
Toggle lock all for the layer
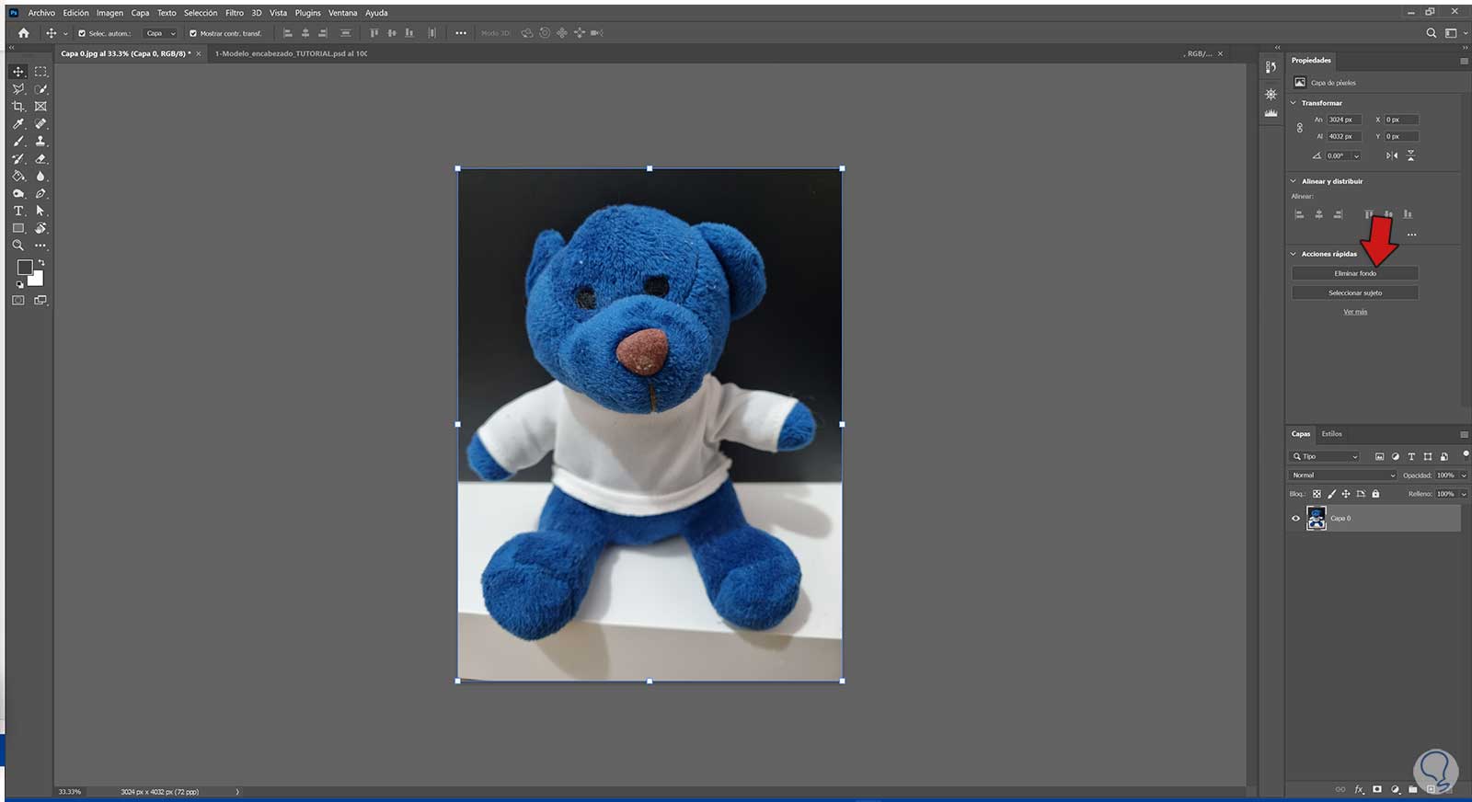click(x=1375, y=494)
